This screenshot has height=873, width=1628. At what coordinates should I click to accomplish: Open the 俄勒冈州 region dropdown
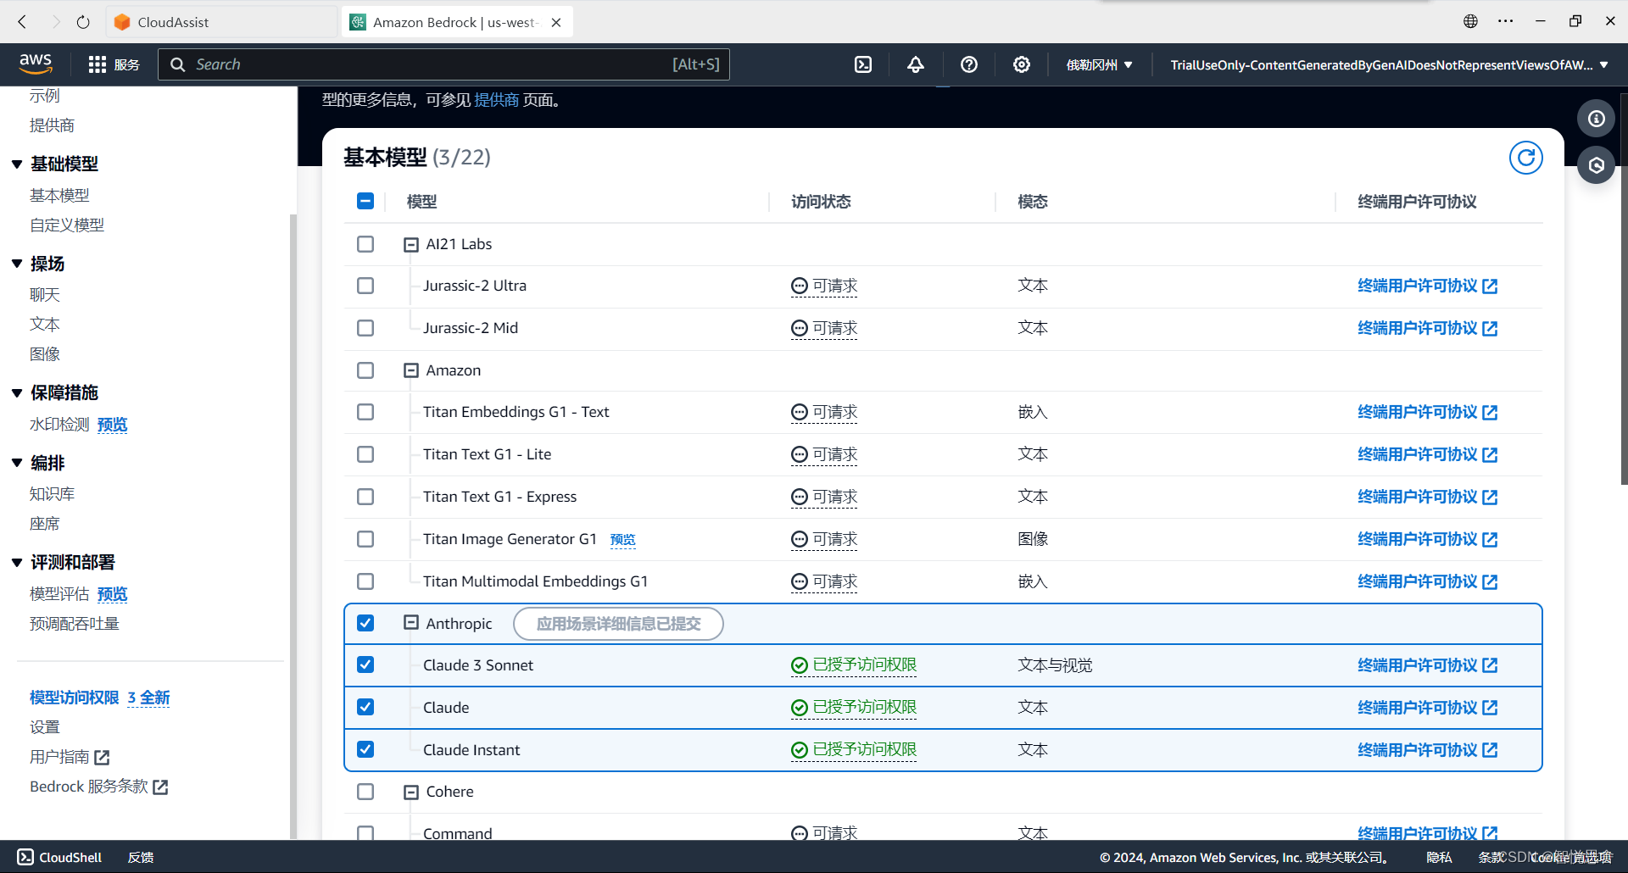pos(1099,64)
